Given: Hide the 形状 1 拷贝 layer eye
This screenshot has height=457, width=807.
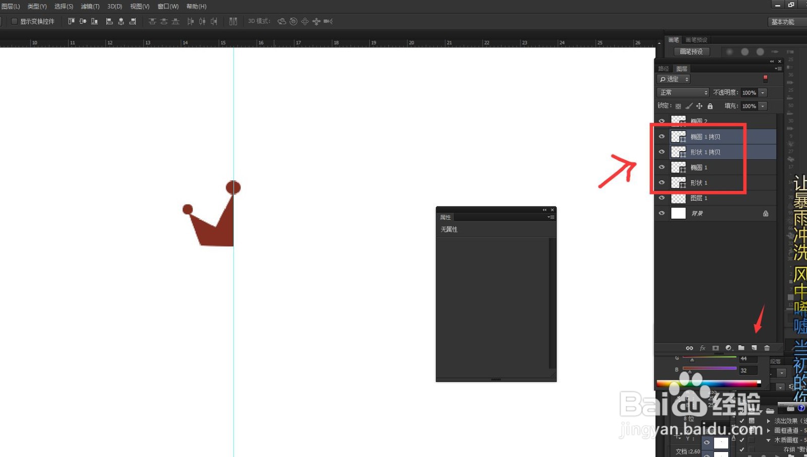Looking at the screenshot, I should [x=662, y=152].
